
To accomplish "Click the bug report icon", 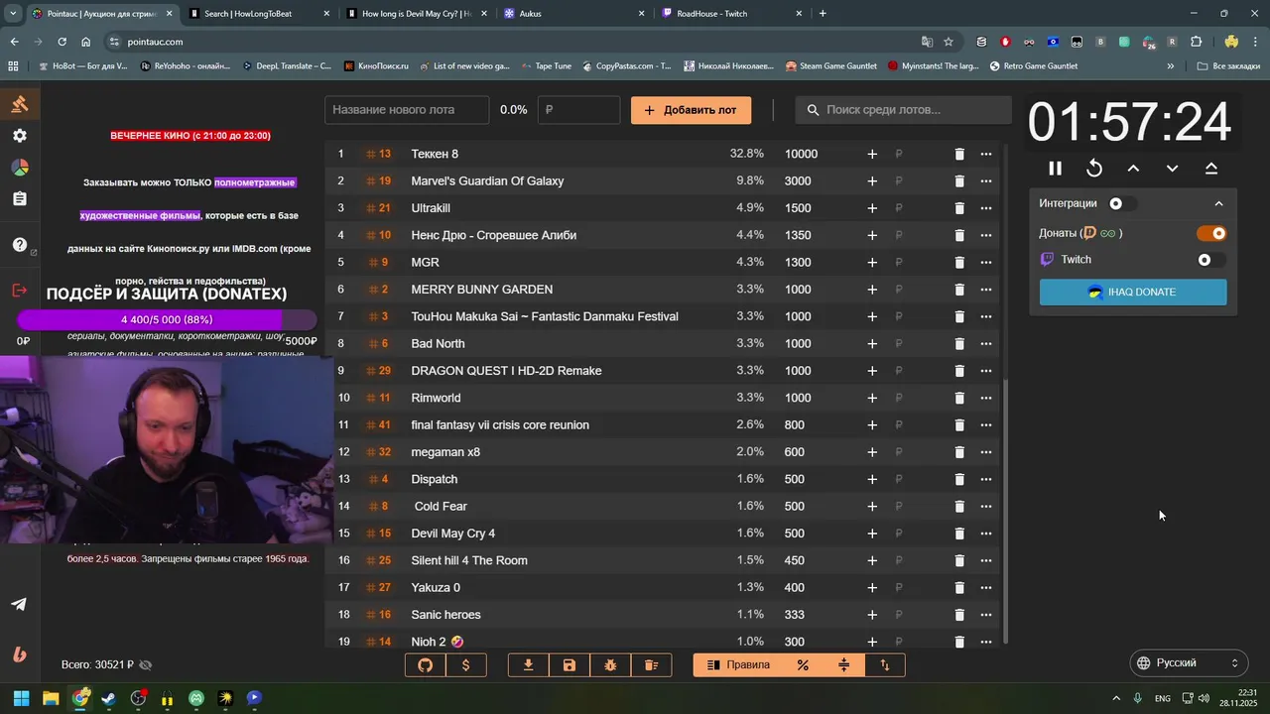I will click(x=610, y=664).
